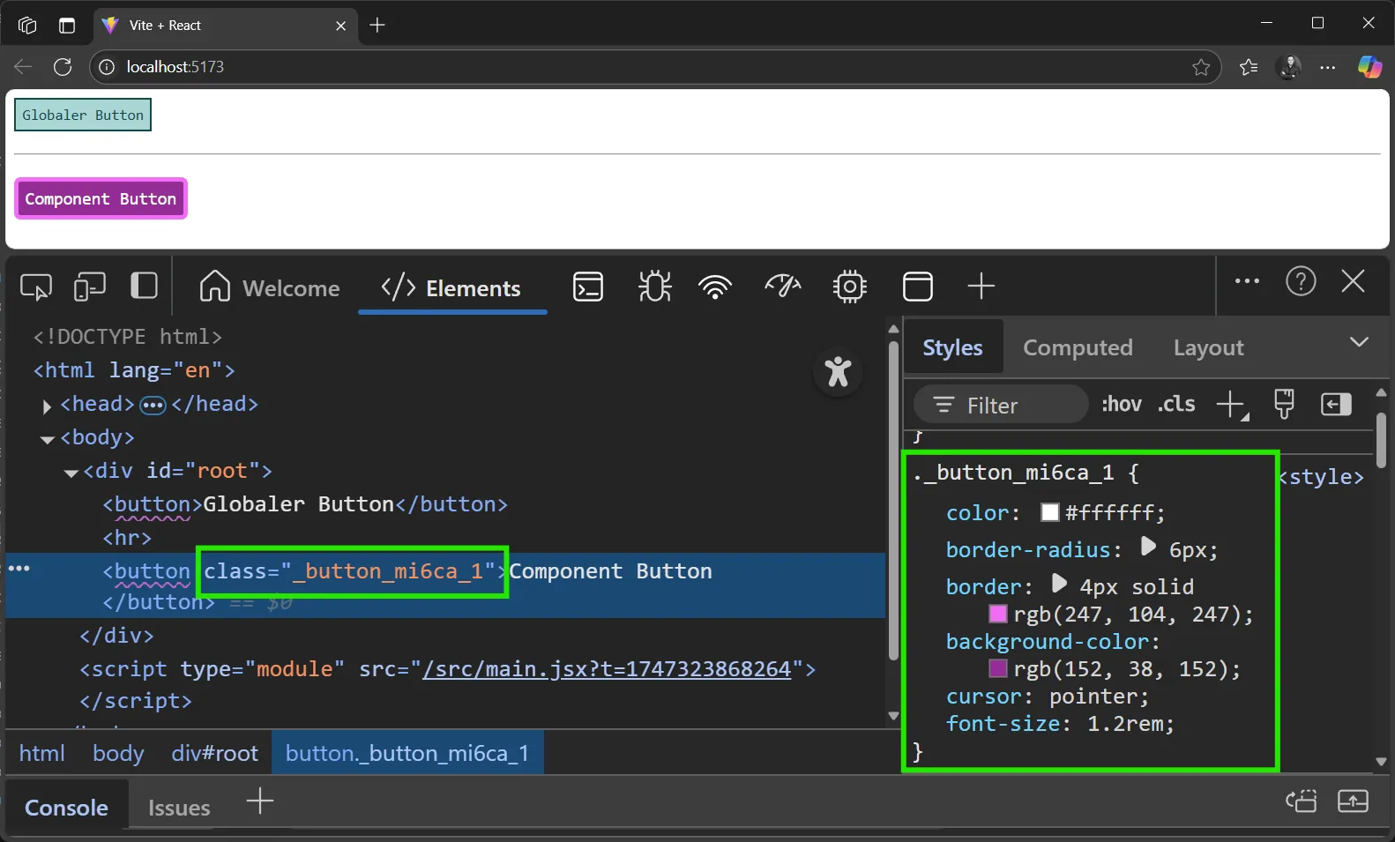Add new style rule plus icon
The image size is (1395, 842).
[1232, 406]
